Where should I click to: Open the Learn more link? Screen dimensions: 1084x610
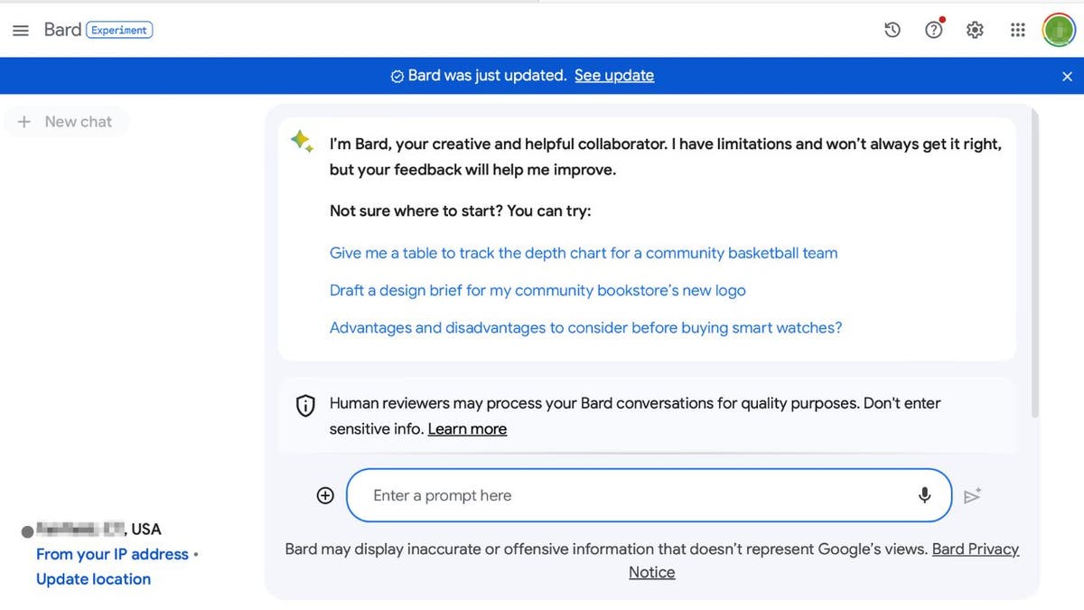[x=467, y=428]
